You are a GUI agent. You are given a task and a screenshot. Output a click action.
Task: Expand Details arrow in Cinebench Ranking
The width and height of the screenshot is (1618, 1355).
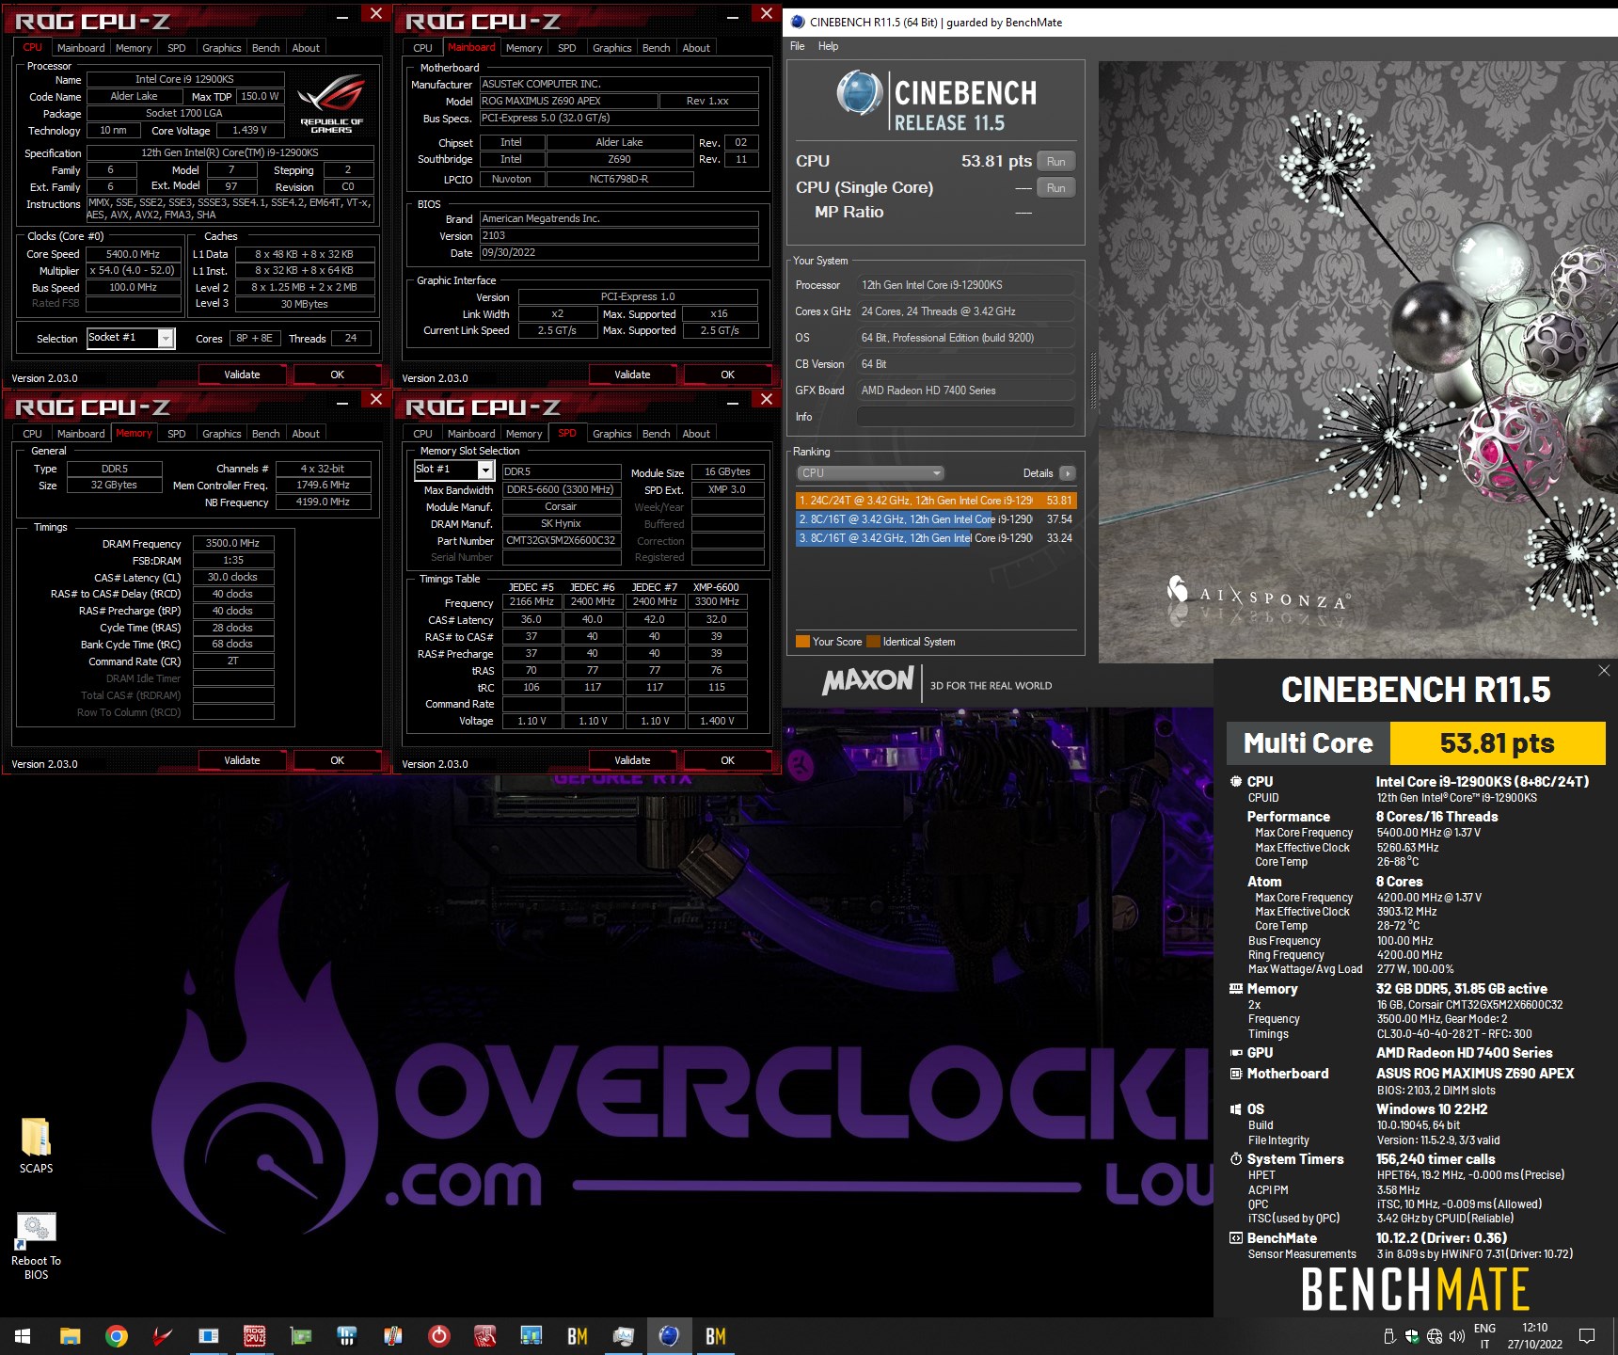coord(1068,473)
